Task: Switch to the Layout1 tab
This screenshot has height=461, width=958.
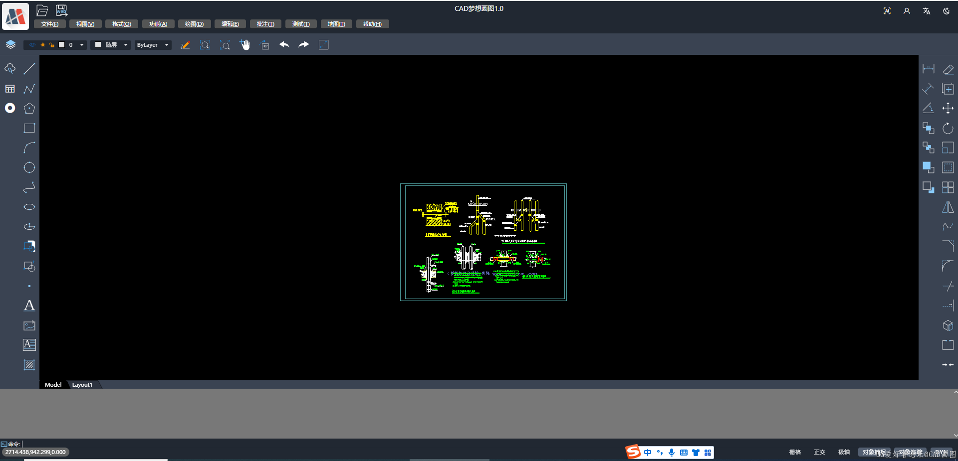Action: tap(82, 385)
